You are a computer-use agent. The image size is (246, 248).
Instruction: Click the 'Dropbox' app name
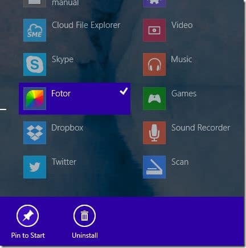click(x=67, y=128)
